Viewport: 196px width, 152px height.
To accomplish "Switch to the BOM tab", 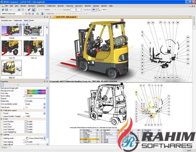I will [32, 20].
